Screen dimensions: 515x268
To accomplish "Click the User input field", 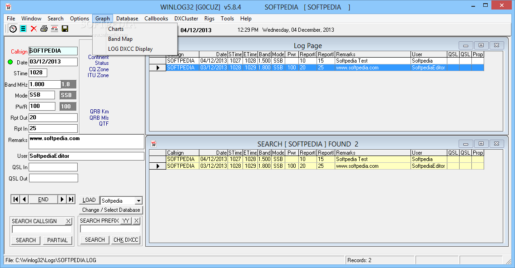I will click(86, 156).
